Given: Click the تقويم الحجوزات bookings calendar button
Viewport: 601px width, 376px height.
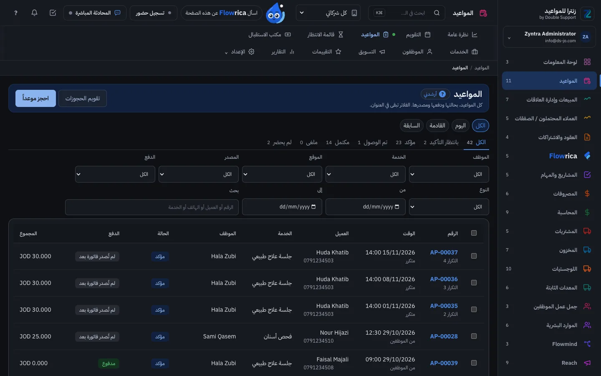Looking at the screenshot, I should 83,99.
